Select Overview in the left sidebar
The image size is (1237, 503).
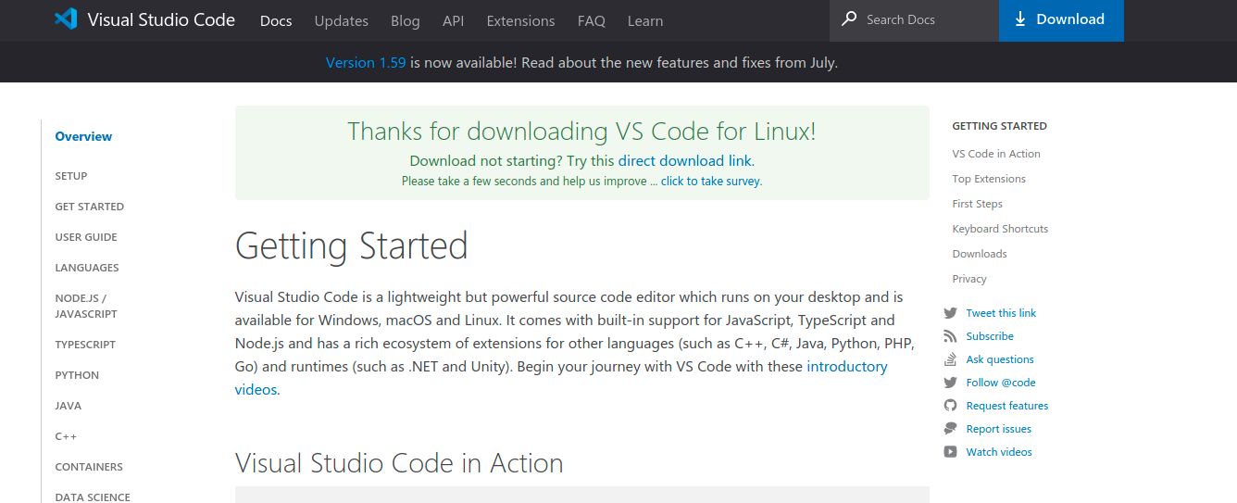point(83,136)
